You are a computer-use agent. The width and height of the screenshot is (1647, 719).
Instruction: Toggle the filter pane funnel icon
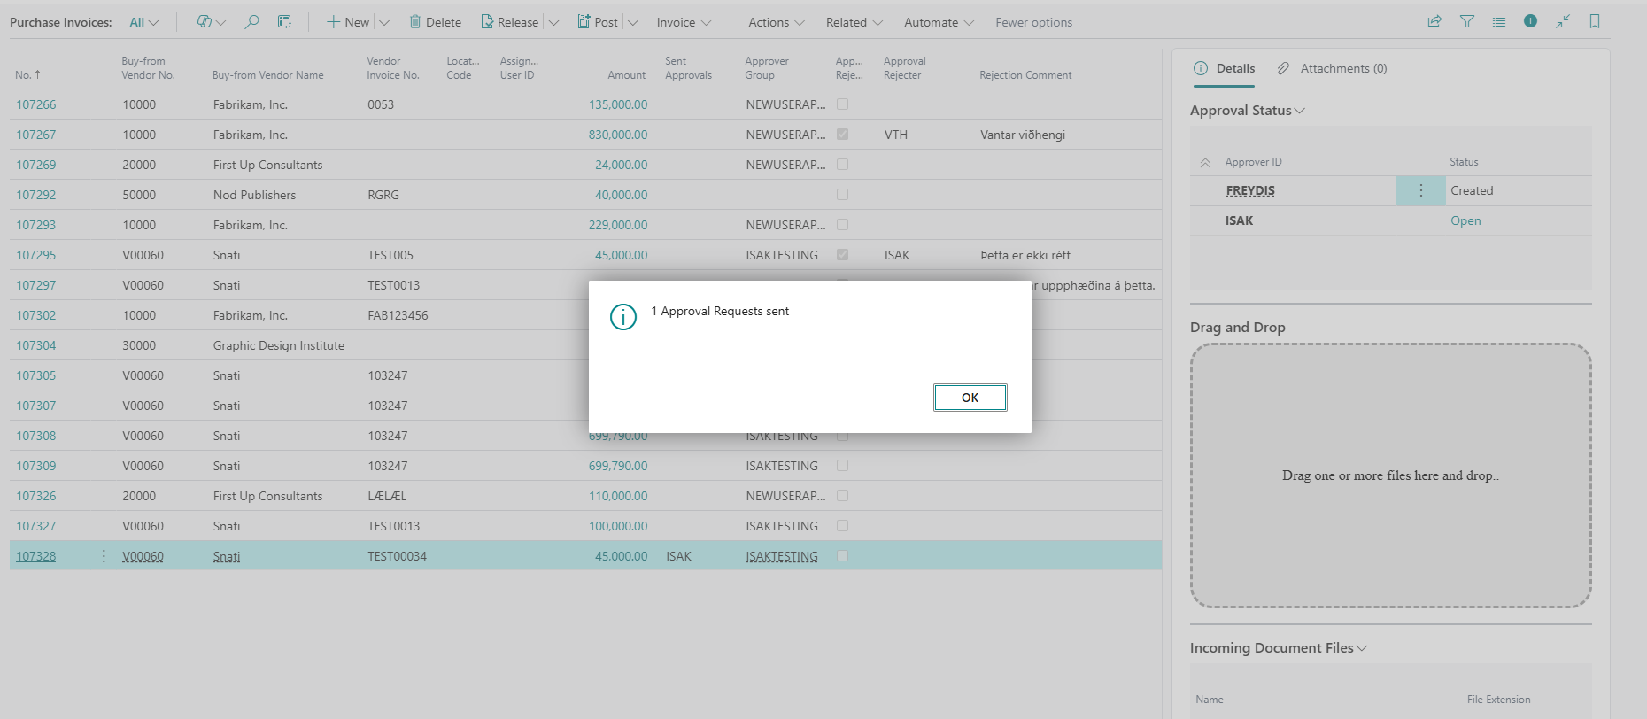1467,21
